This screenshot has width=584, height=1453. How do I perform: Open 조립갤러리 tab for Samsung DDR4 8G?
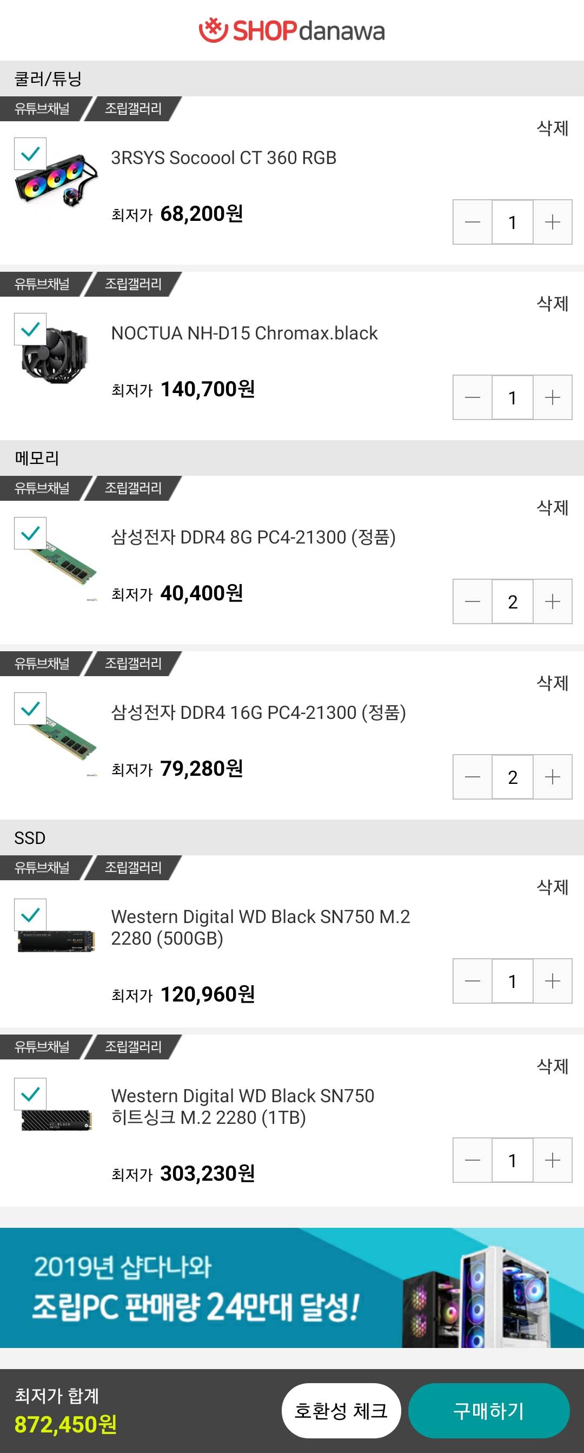click(x=134, y=488)
